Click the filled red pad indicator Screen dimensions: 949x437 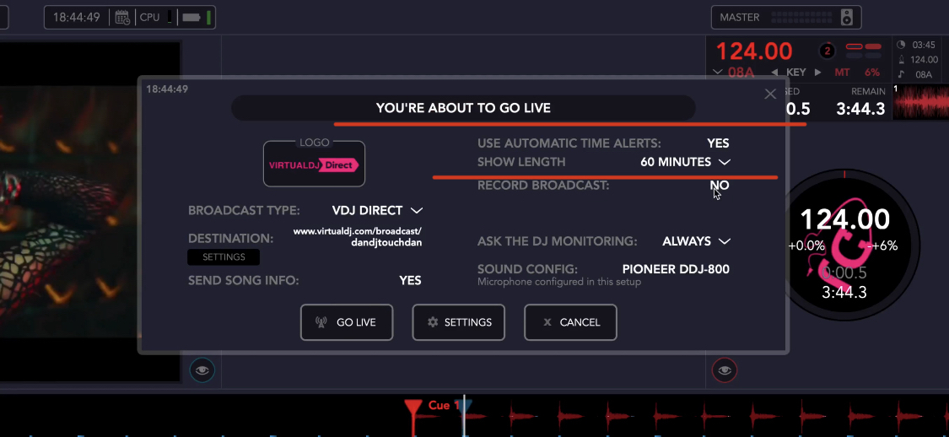[x=873, y=46]
